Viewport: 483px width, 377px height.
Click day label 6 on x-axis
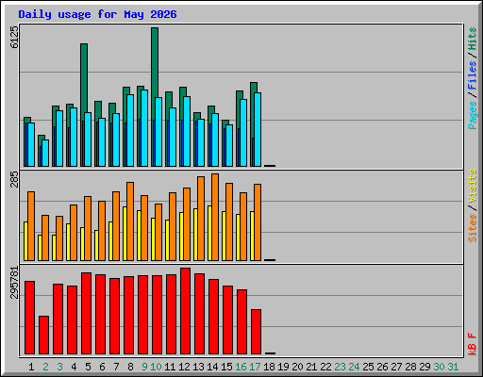102,367
